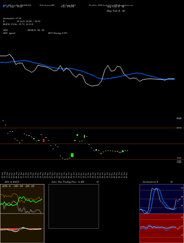This screenshot has width=184, height=243.
Task: Click the white price line peak in the main chart
Action: [10, 54]
